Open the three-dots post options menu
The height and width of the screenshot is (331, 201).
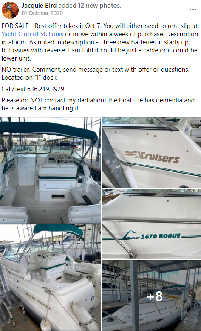(193, 9)
